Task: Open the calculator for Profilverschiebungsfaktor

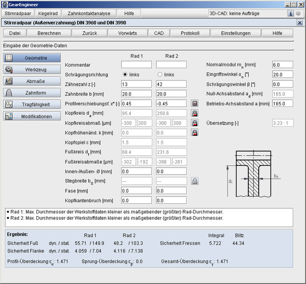Action: [194, 103]
